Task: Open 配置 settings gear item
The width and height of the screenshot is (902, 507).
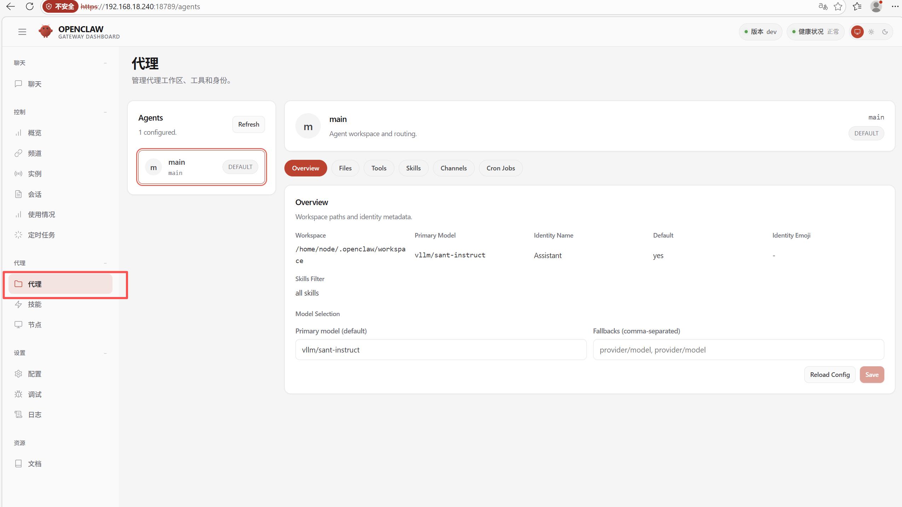Action: [35, 374]
